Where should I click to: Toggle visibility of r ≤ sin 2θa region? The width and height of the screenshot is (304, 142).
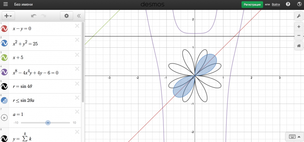(x=4, y=100)
